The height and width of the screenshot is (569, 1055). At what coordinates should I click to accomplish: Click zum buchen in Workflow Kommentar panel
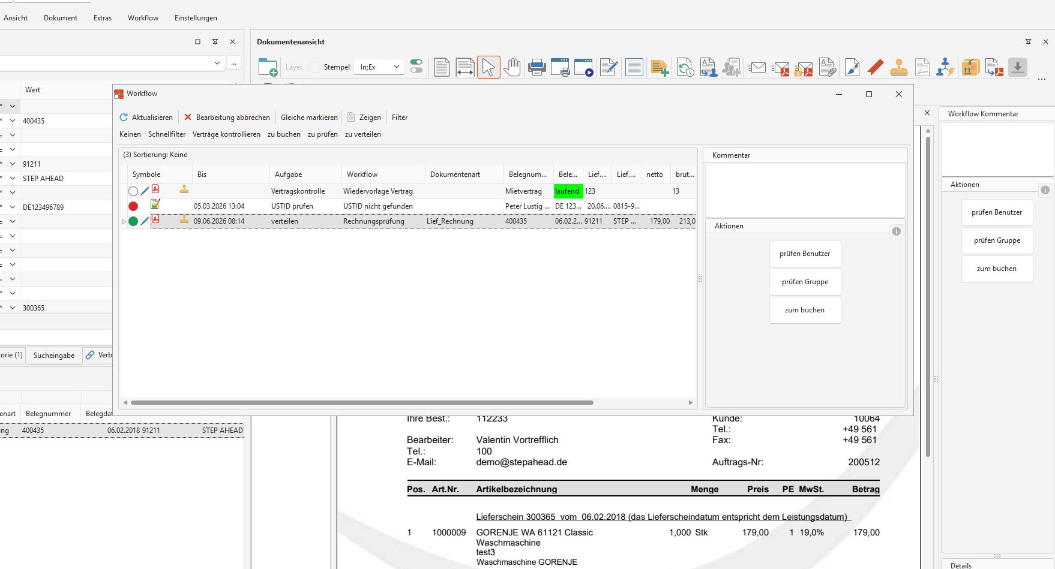coord(997,269)
